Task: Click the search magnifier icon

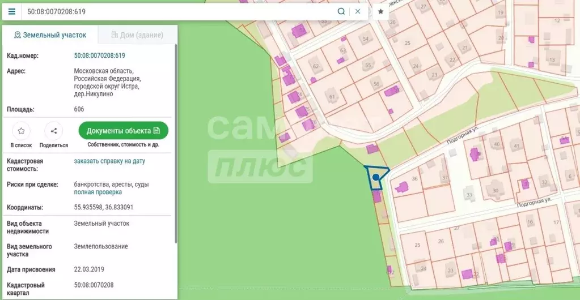Action: pyautogui.click(x=341, y=11)
